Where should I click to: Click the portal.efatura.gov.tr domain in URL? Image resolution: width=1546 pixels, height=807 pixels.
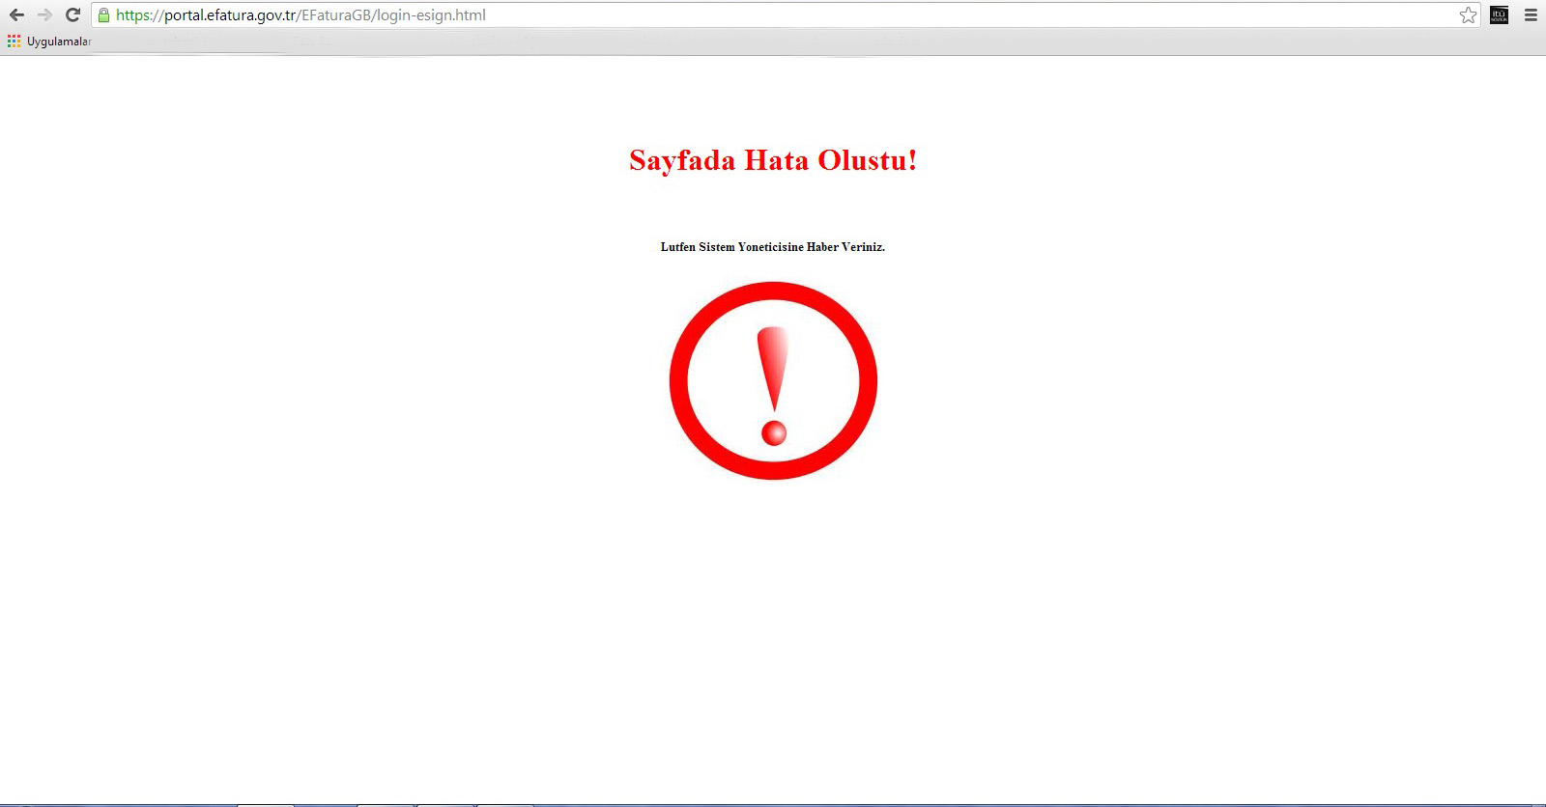230,15
